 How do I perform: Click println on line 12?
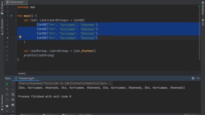(29, 55)
